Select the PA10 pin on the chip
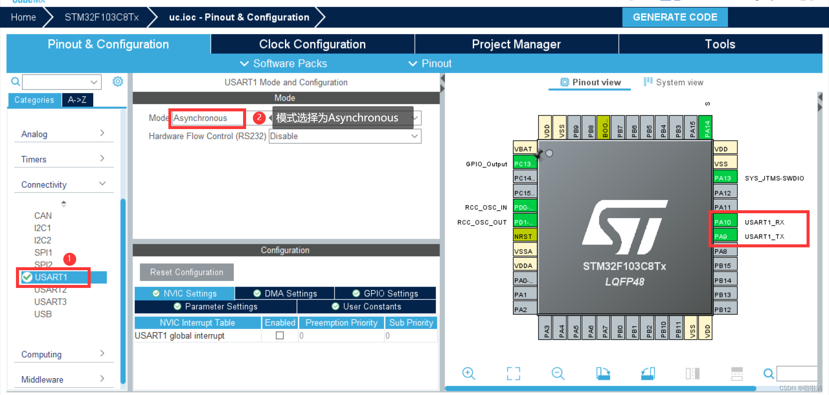Screen dimensions: 829x395 725,222
